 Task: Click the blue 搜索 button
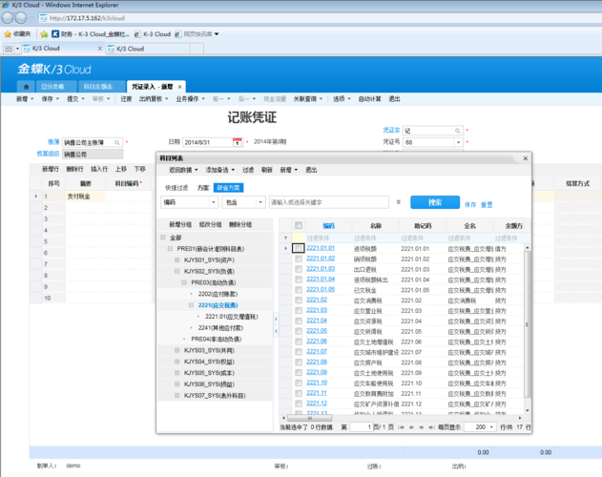point(435,202)
